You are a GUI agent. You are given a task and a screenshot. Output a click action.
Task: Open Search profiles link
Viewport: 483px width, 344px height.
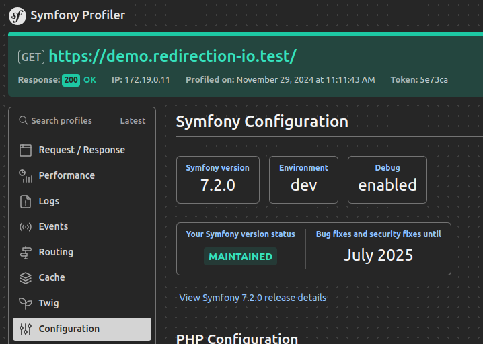55,121
